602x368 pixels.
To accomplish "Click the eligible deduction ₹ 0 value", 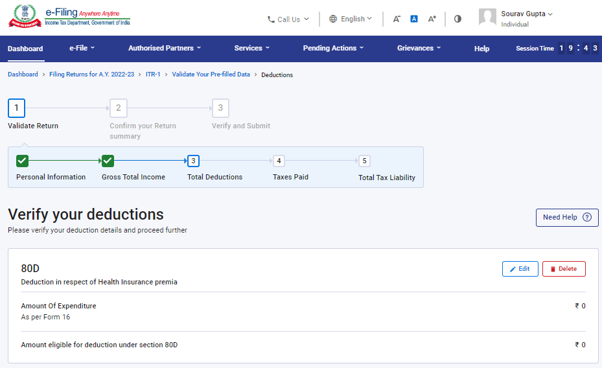I will pos(580,345).
